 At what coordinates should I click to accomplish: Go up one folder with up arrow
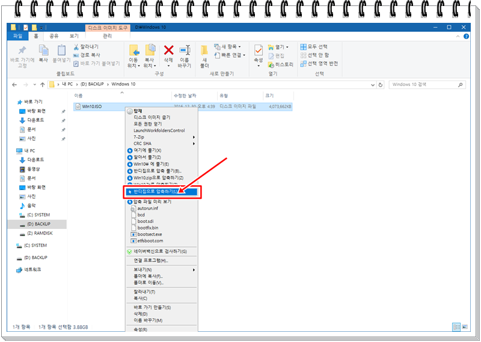(x=42, y=85)
